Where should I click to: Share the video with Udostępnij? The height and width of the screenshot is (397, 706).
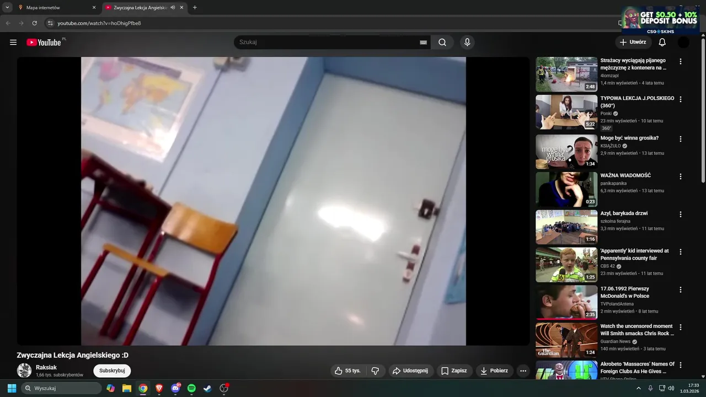pyautogui.click(x=411, y=371)
